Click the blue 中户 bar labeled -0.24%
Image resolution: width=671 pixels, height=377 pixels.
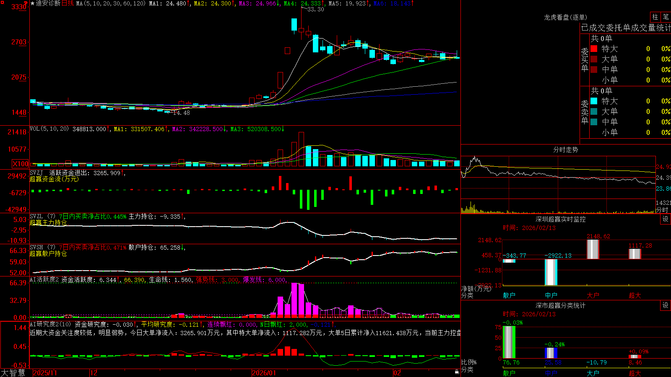tap(551, 353)
